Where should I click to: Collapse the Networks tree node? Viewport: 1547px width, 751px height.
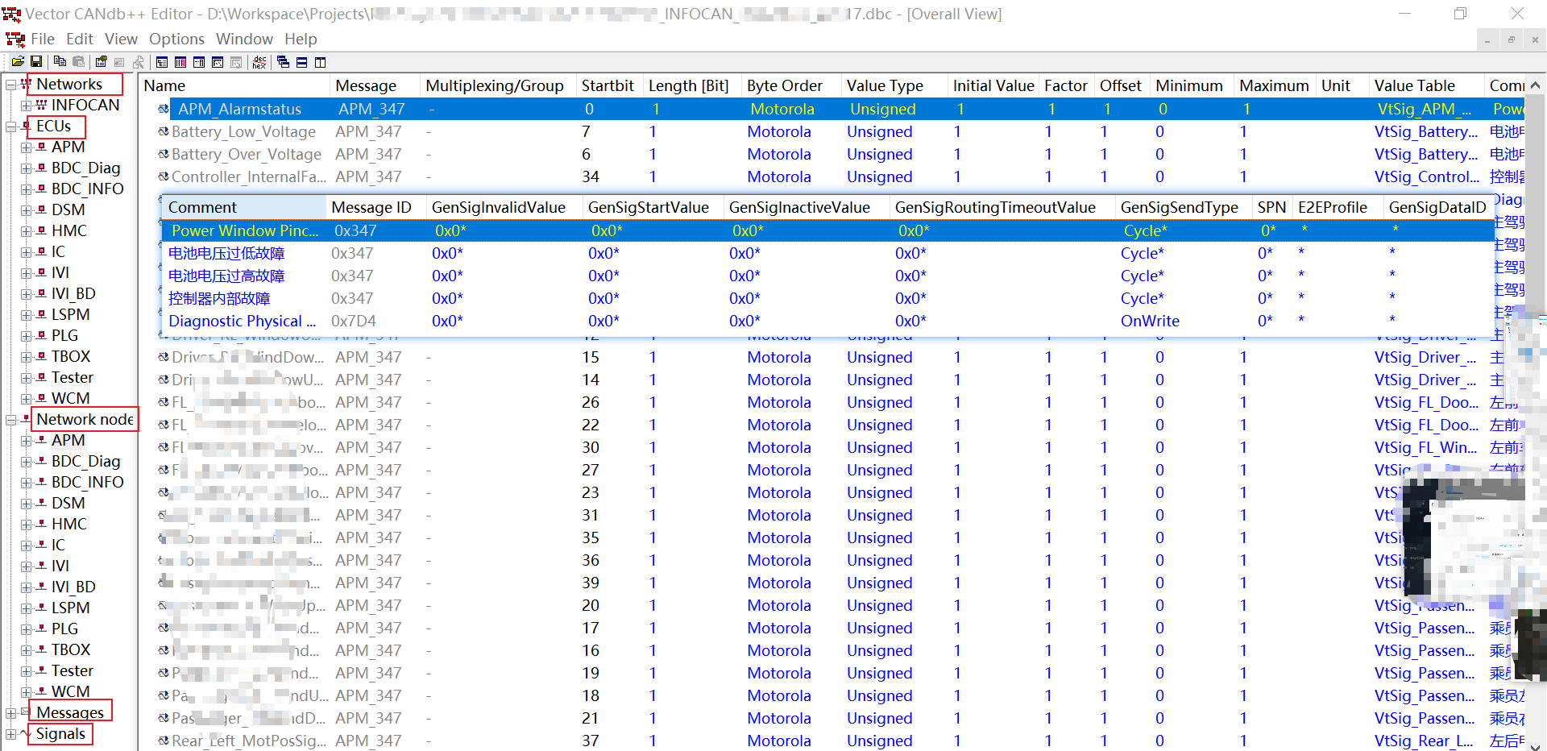click(x=11, y=85)
